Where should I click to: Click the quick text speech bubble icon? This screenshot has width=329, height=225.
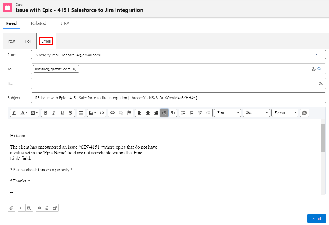pyautogui.click(x=305, y=113)
